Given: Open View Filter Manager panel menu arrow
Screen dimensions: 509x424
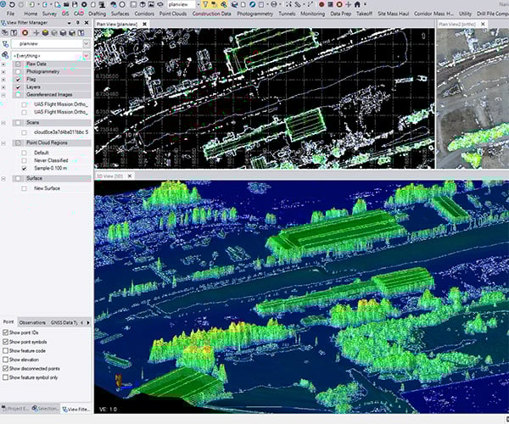Looking at the screenshot, I should point(70,23).
